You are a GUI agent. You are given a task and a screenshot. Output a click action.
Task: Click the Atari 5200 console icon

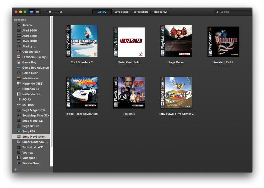pyautogui.click(x=19, y=36)
